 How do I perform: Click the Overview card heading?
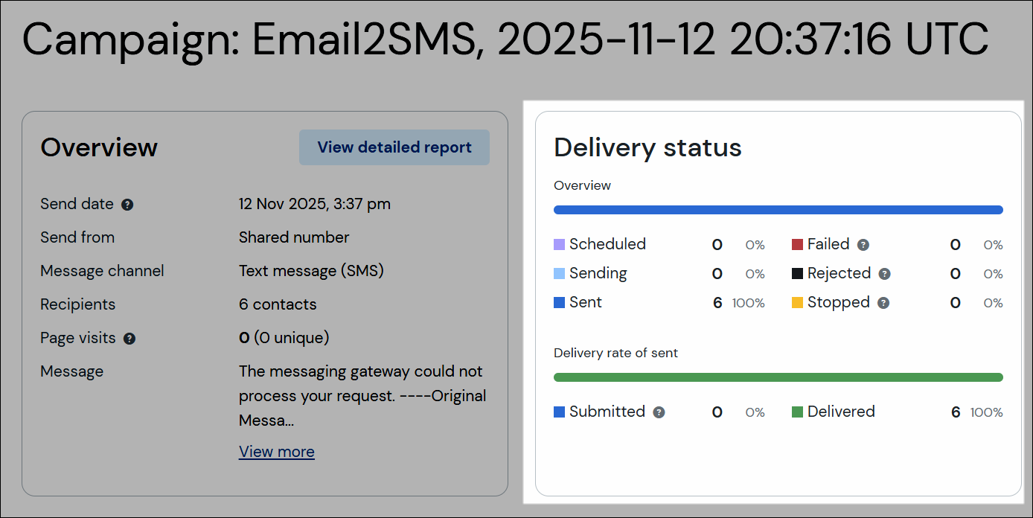point(99,147)
